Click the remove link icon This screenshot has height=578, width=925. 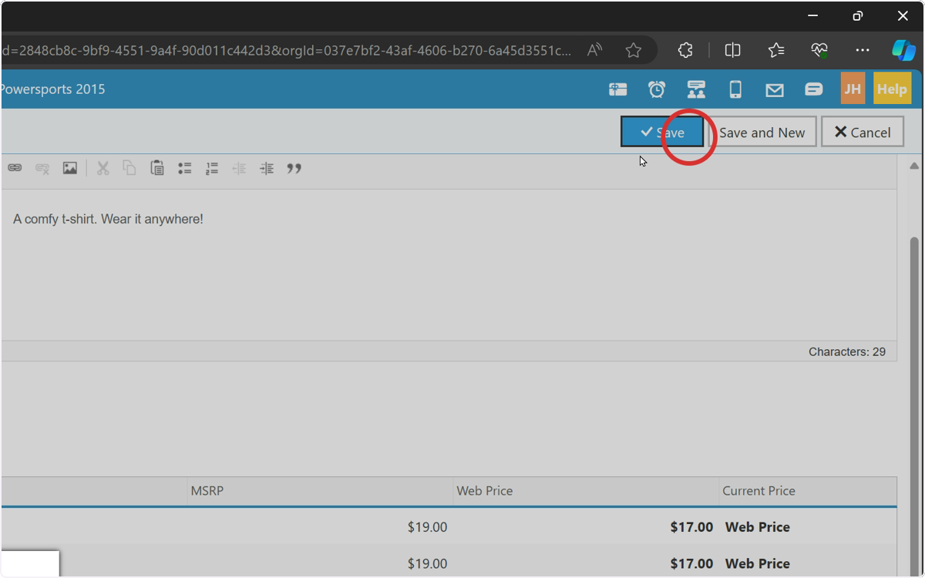[42, 168]
